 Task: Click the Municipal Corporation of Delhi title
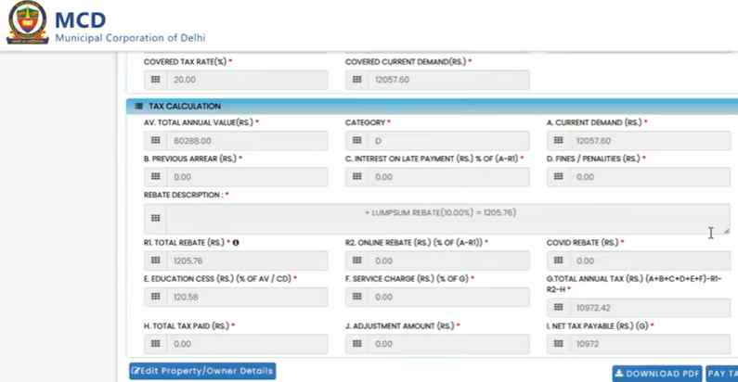point(130,37)
